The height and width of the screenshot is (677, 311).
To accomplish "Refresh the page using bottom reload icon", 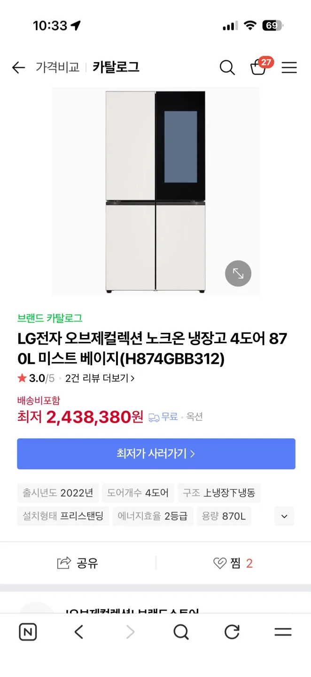I will tap(232, 631).
